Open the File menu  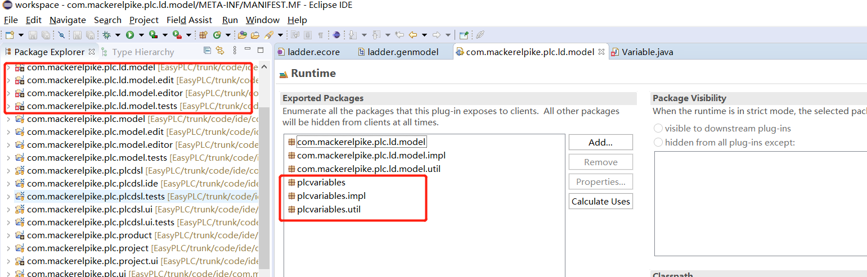tap(11, 20)
